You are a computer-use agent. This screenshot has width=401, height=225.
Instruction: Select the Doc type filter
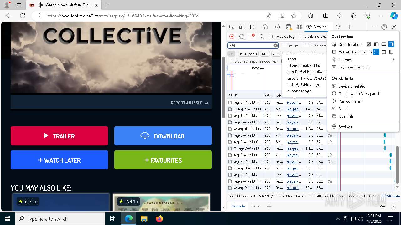point(265,54)
